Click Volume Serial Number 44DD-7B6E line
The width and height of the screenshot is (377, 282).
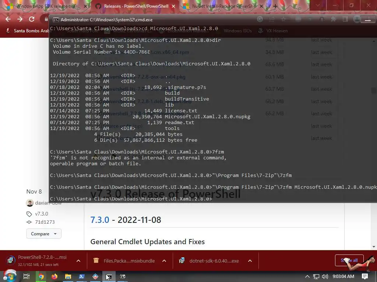pyautogui.click(x=102, y=52)
